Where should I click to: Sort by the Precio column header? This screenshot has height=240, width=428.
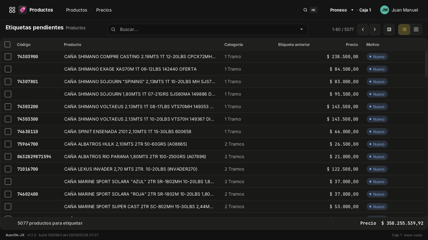352,45
